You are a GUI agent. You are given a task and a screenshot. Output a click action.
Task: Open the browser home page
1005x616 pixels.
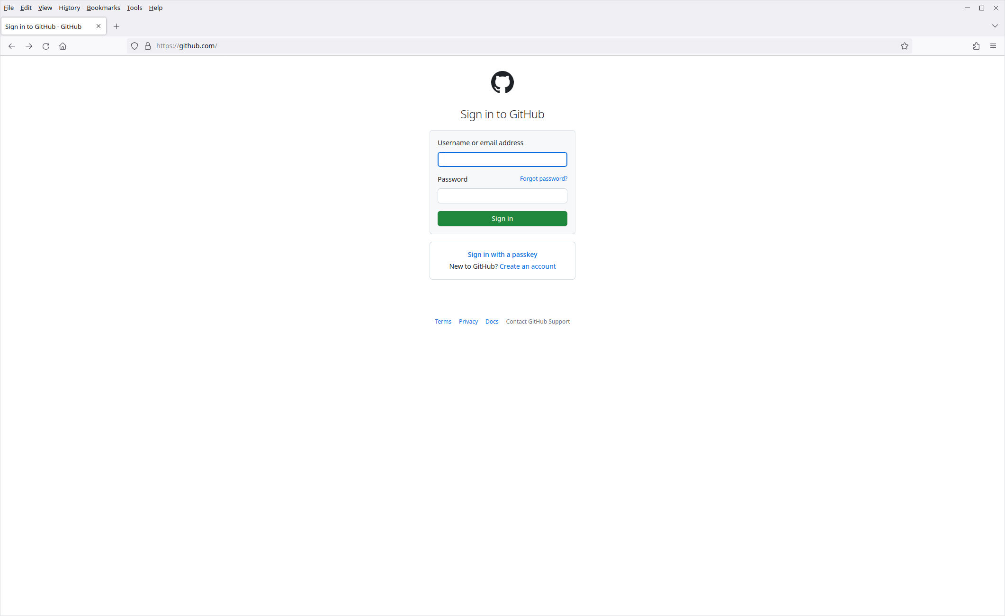pyautogui.click(x=63, y=46)
